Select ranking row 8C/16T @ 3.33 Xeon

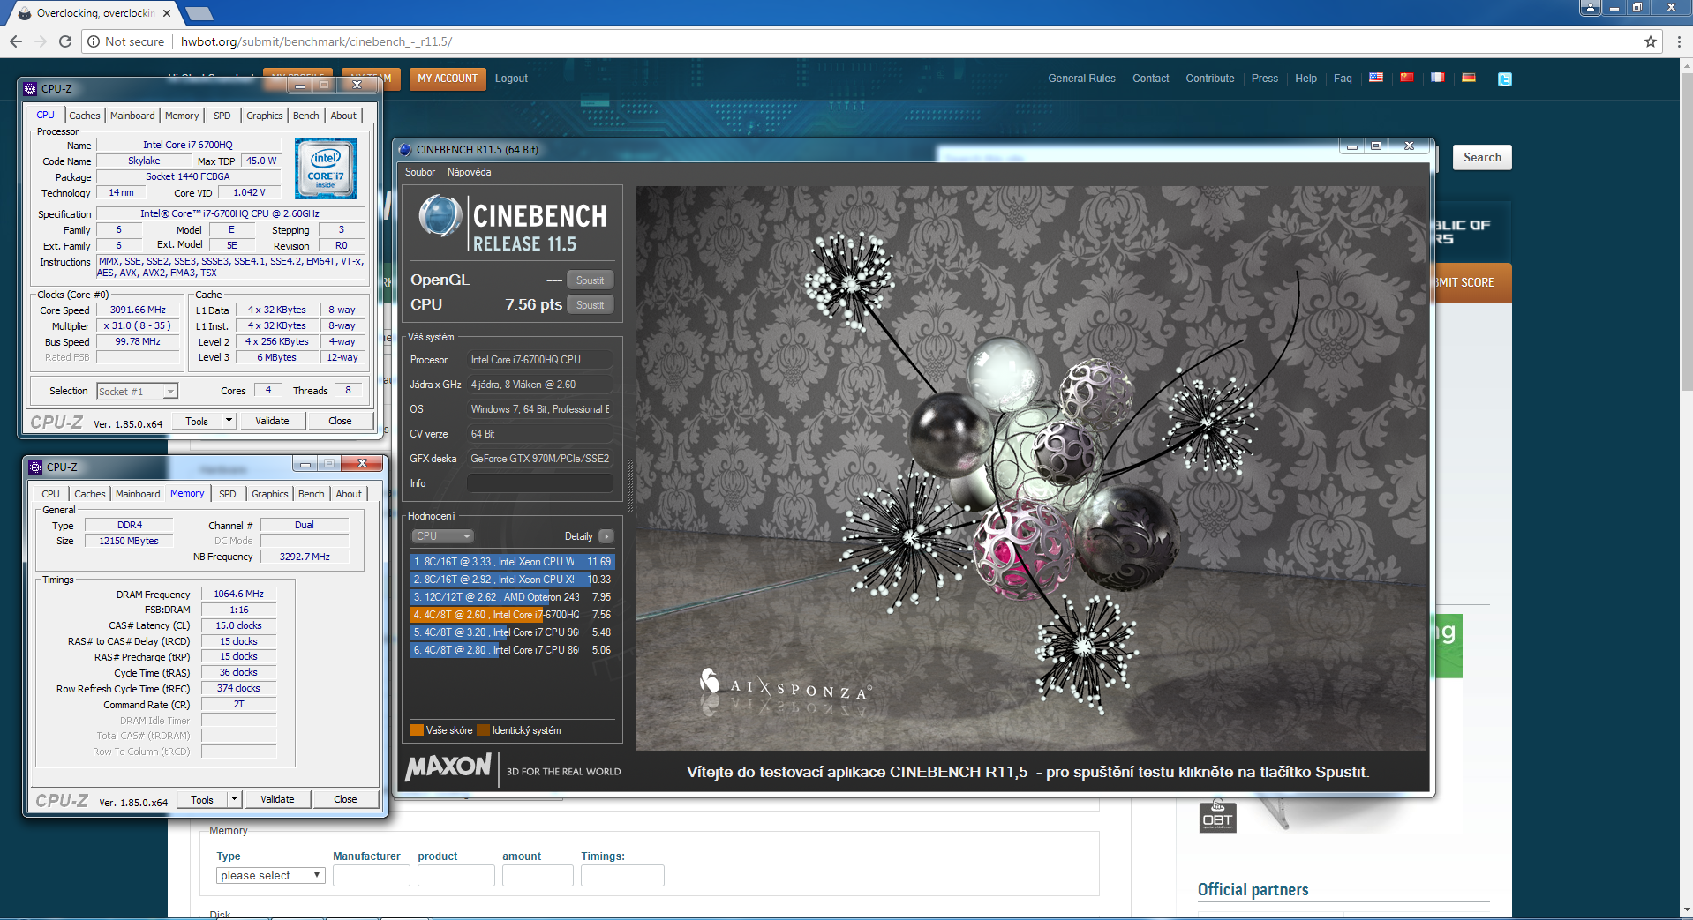click(512, 562)
